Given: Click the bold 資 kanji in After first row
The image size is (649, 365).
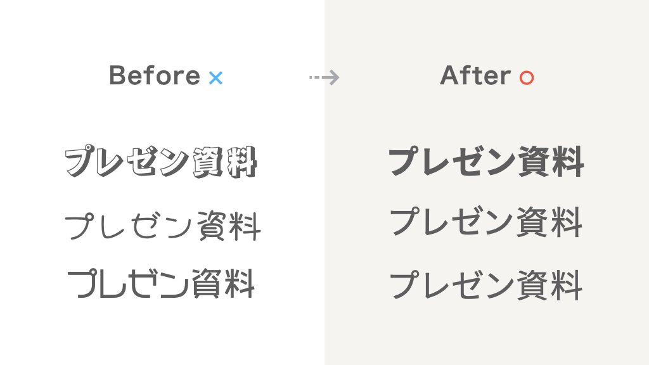Looking at the screenshot, I should [535, 161].
